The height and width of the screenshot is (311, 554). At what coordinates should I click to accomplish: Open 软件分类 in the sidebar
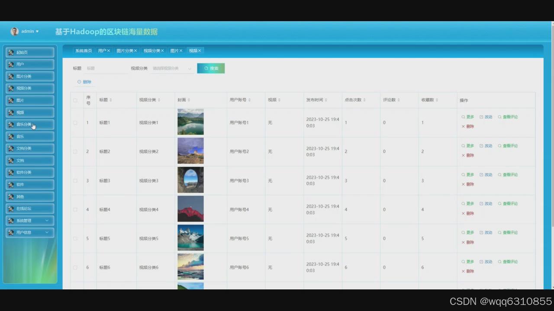click(x=30, y=172)
